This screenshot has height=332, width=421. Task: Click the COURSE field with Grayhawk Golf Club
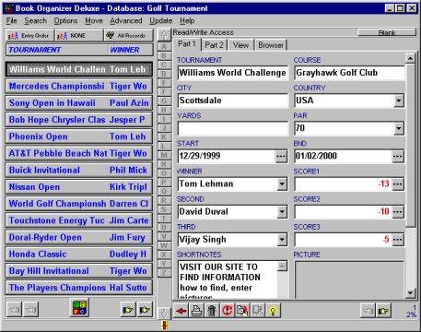[x=349, y=73]
